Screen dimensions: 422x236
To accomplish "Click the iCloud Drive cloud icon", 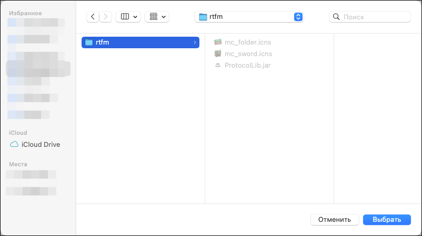I will [14, 144].
